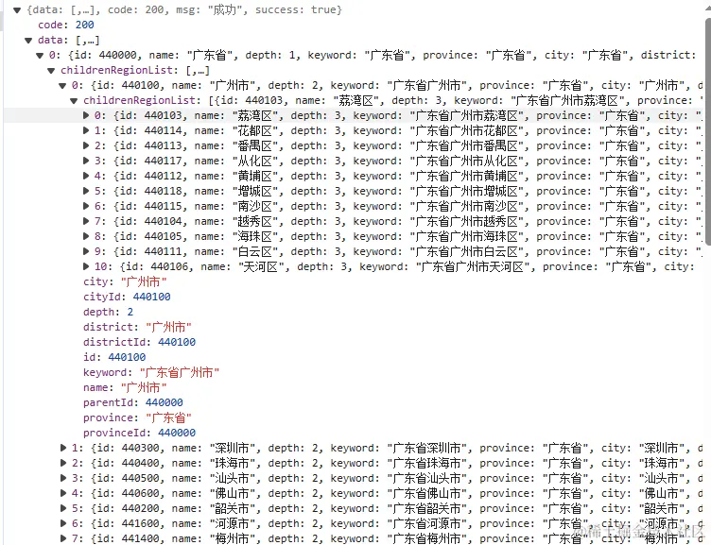
Task: Select the cityId: 440100 property
Action: tap(127, 298)
